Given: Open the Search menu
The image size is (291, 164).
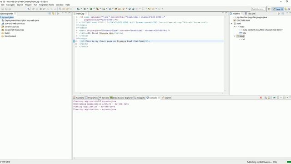Looking at the screenshot, I should tap(20, 5).
